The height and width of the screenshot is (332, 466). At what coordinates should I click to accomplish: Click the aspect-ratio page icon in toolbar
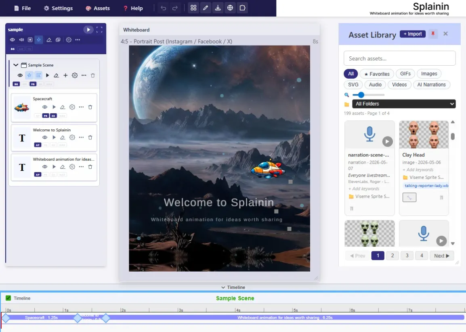243,8
